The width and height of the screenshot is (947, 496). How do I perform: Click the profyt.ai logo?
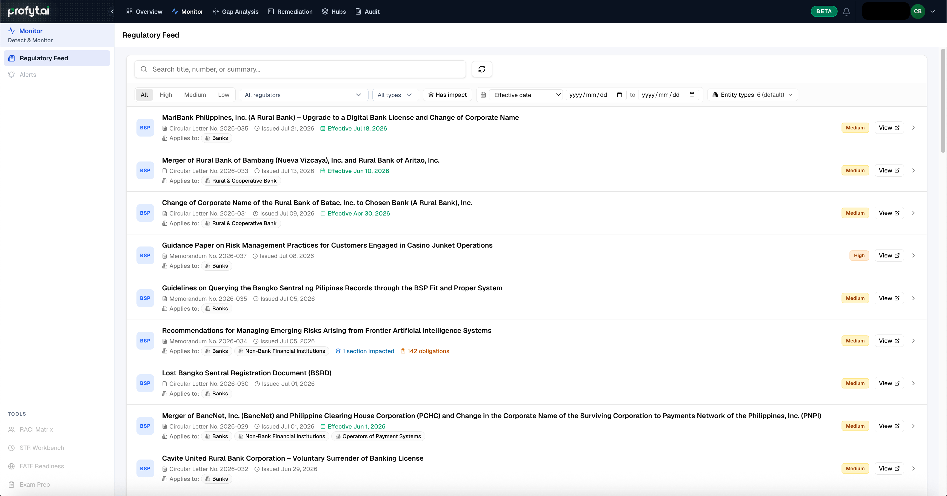coord(28,12)
